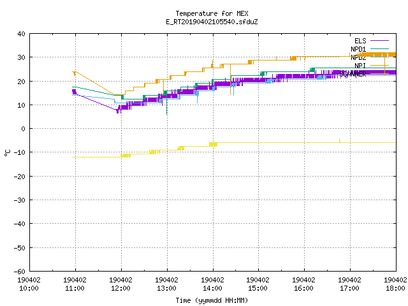
Task: Click the 11:00 x-axis time label
Action: click(x=75, y=288)
